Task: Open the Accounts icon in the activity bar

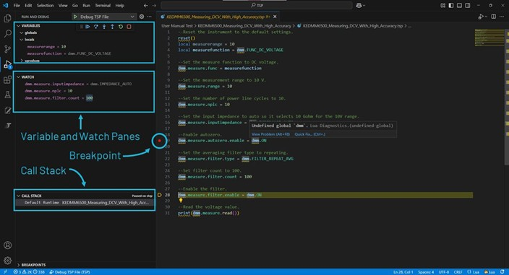Action: coord(7,245)
